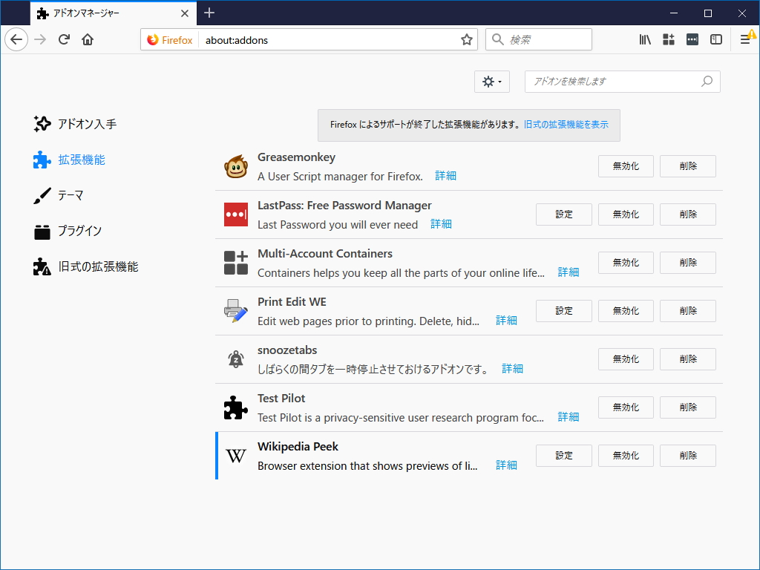This screenshot has width=760, height=570.
Task: Click the snoozetabs extension name
Action: coord(287,350)
